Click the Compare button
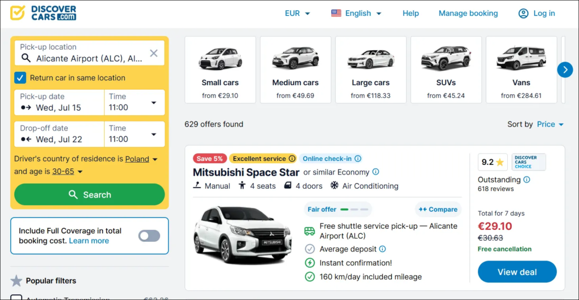This screenshot has width=579, height=300. click(x=438, y=209)
